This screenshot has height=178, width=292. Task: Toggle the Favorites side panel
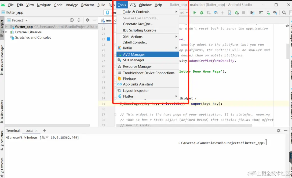pyautogui.click(x=2, y=167)
